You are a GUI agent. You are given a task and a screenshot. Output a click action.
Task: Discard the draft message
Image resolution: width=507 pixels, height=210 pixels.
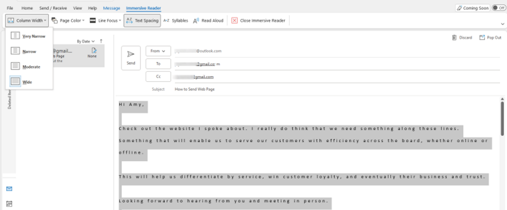coord(462,38)
